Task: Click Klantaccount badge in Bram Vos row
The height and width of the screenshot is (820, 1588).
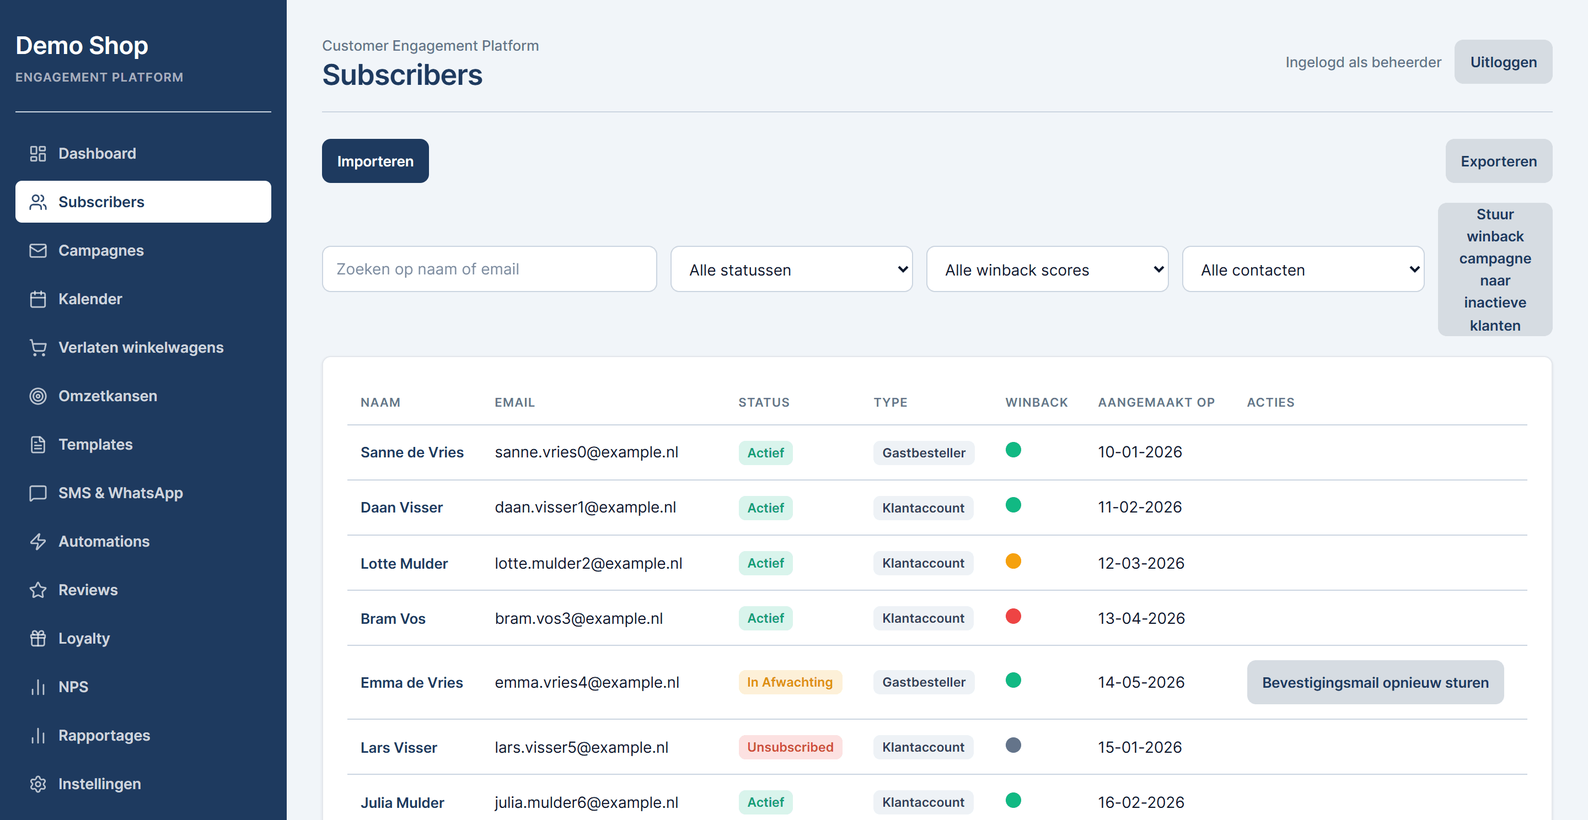Action: tap(923, 618)
